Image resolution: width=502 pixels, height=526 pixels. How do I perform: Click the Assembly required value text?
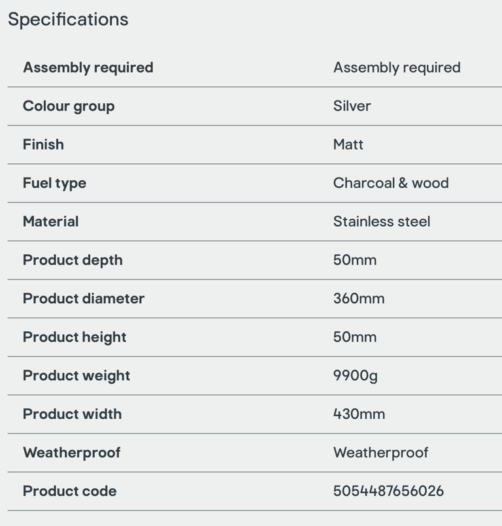tap(397, 68)
